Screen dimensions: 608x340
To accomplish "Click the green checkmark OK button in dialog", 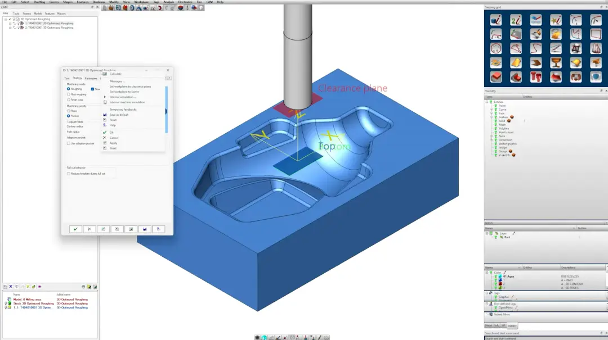I will tap(75, 229).
